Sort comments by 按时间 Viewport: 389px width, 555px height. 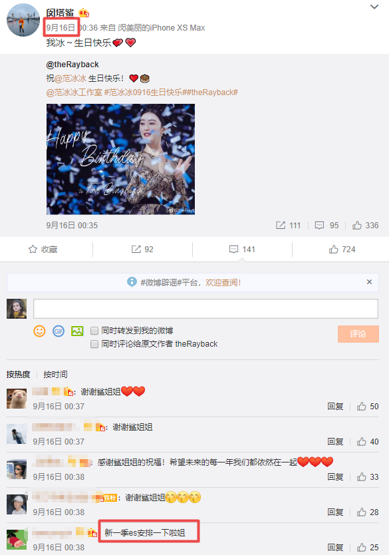[x=55, y=375]
